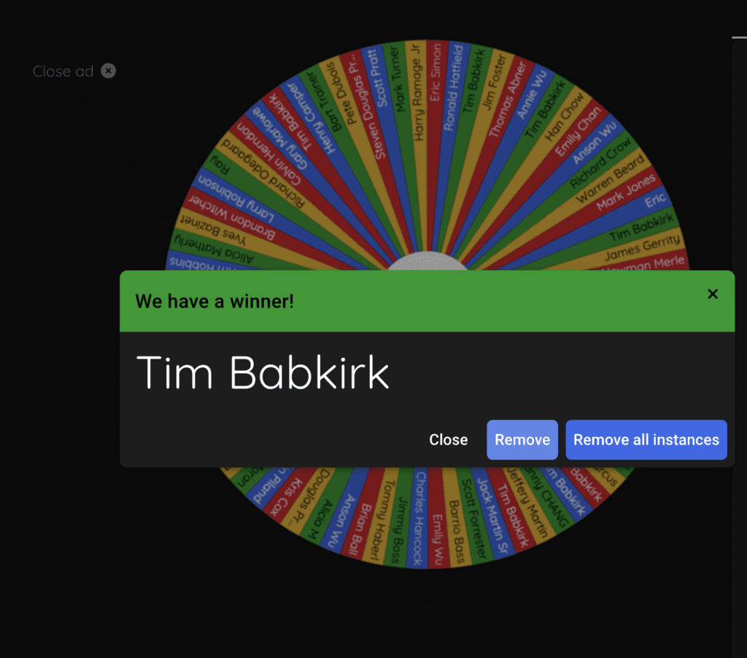Click Remove all instances button

point(646,440)
